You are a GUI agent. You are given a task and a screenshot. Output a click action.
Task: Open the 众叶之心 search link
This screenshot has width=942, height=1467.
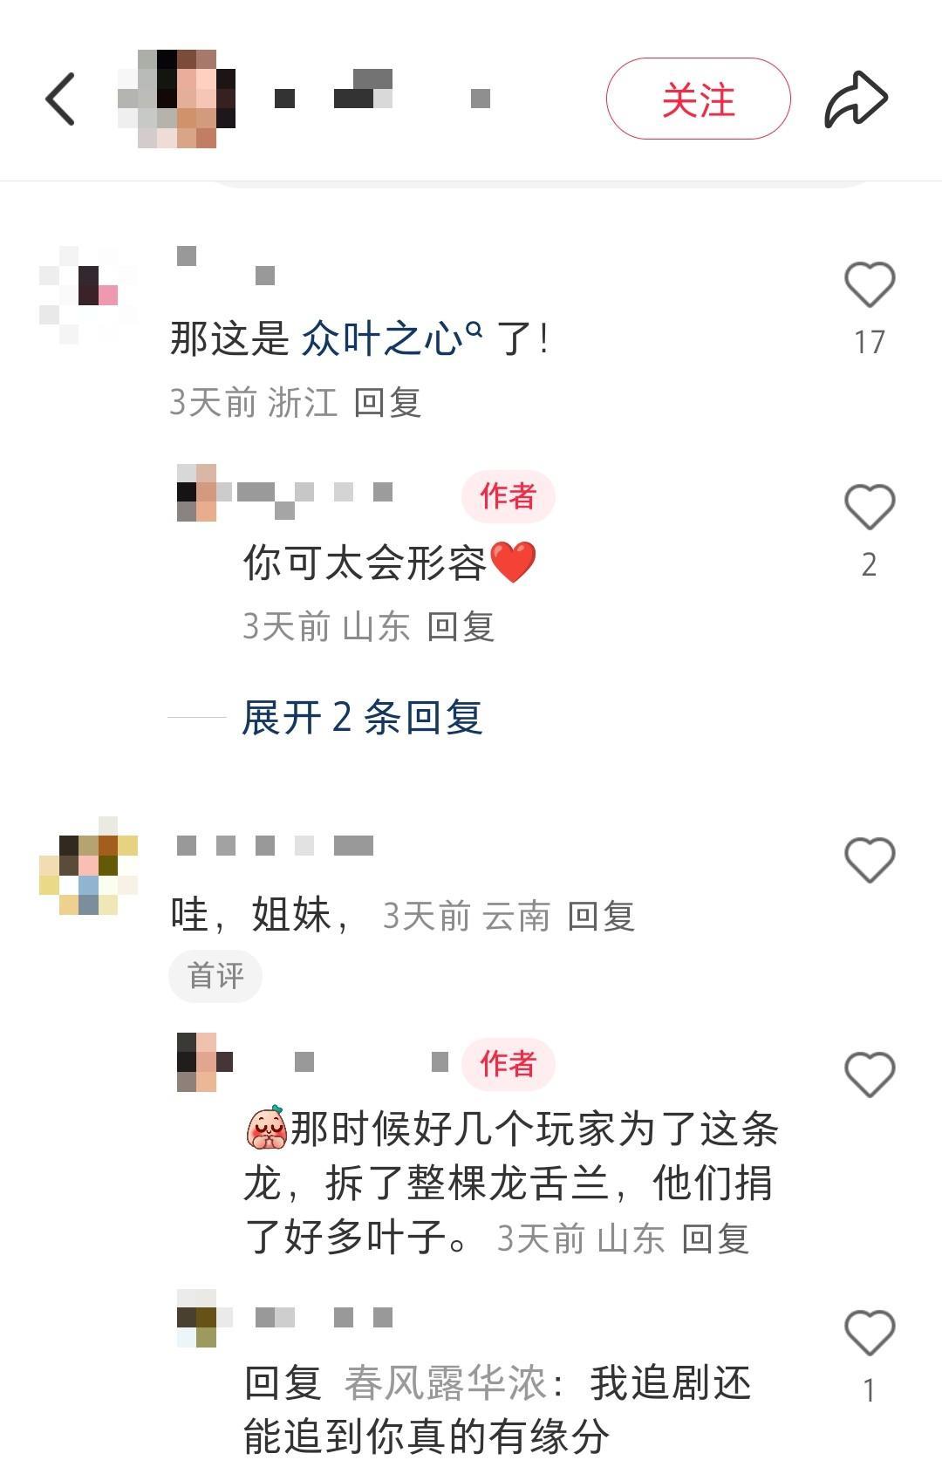click(392, 338)
